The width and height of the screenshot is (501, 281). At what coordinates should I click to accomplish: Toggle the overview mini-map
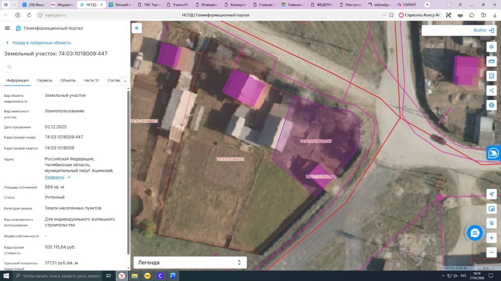pos(491,209)
